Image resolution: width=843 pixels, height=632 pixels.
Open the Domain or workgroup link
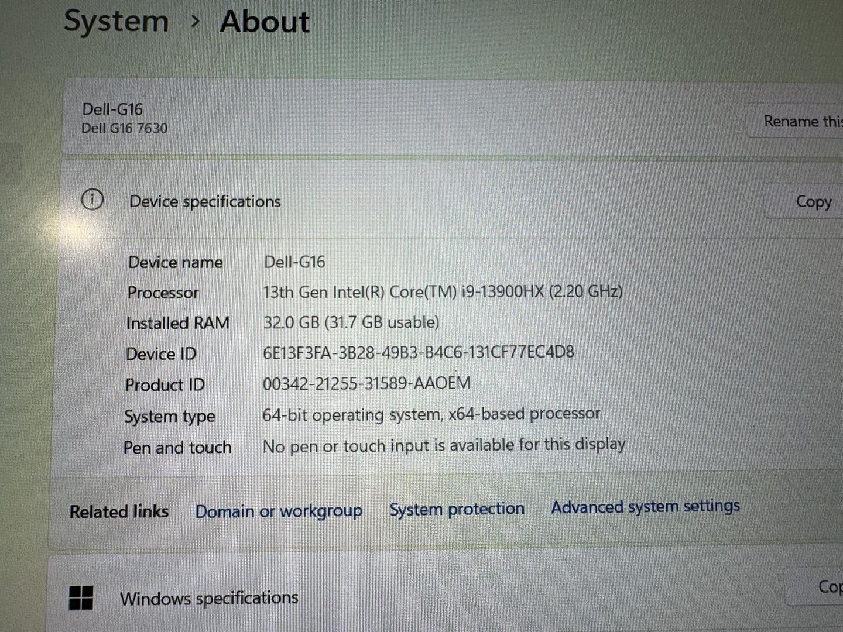pyautogui.click(x=279, y=511)
